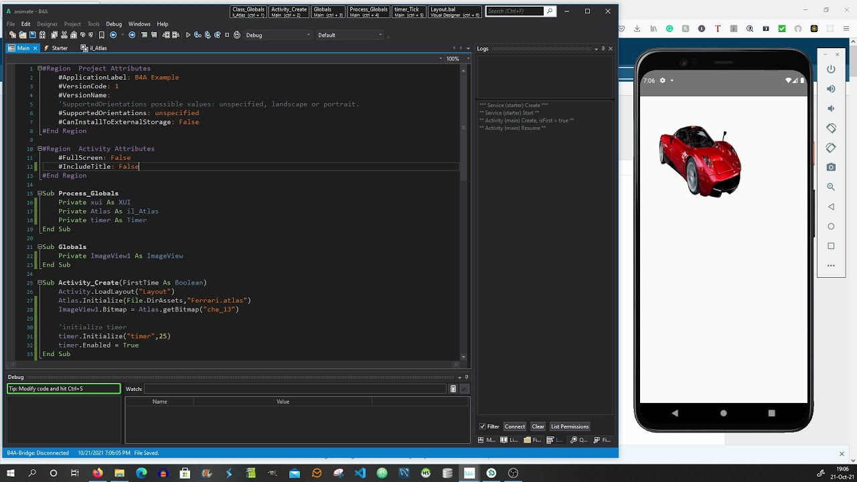Rotate the emulator right
The image size is (857, 482).
tap(831, 147)
